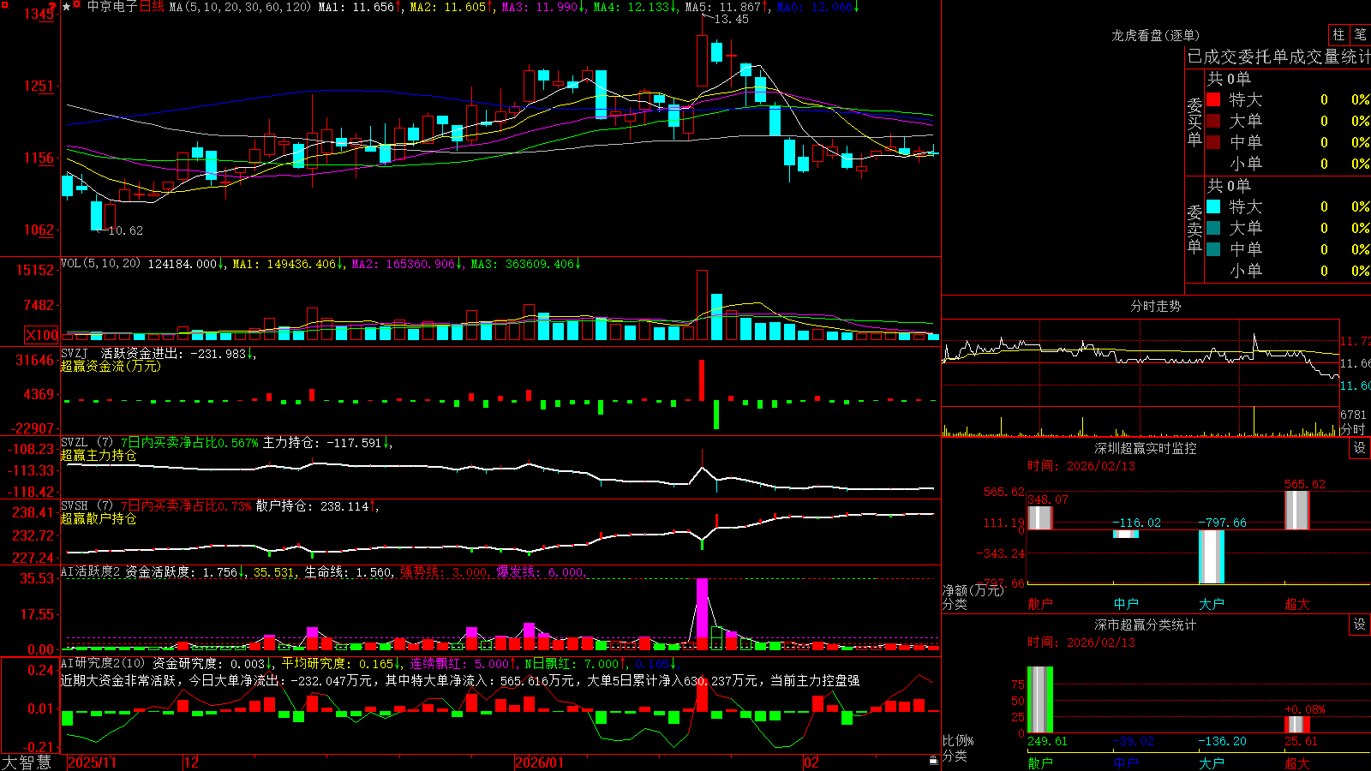Open MA(5,10,20,30,60,120) indicator parameters

pyautogui.click(x=241, y=7)
